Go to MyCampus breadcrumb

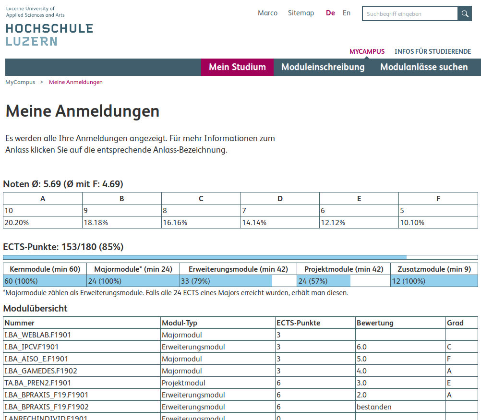(20, 82)
